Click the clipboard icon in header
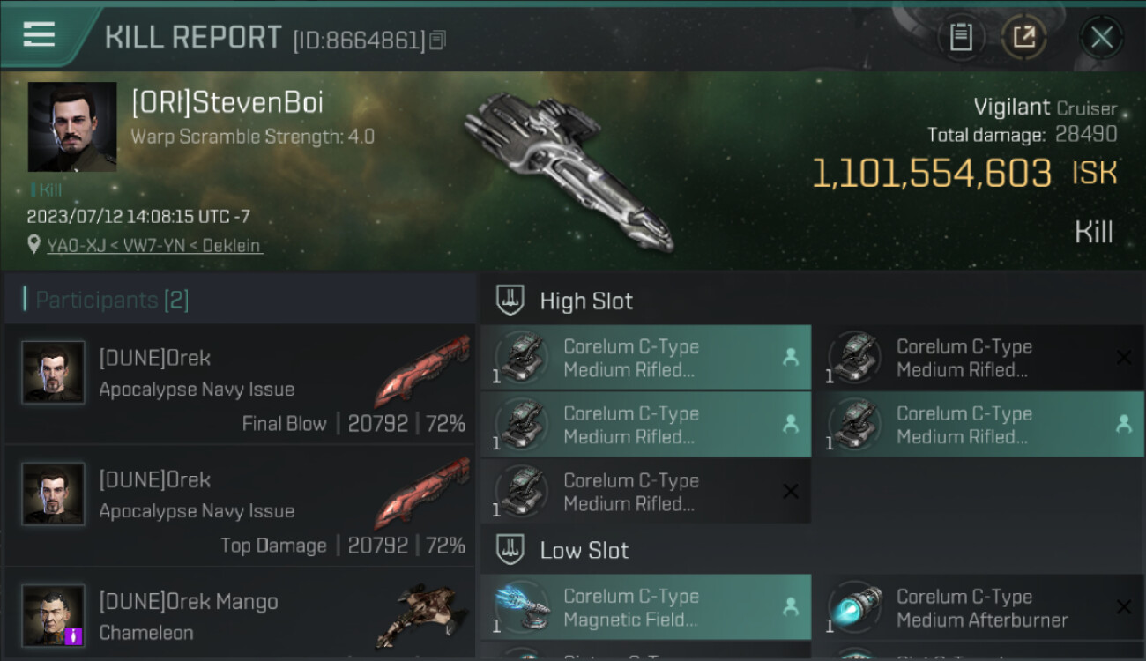This screenshot has height=661, width=1146. [960, 37]
